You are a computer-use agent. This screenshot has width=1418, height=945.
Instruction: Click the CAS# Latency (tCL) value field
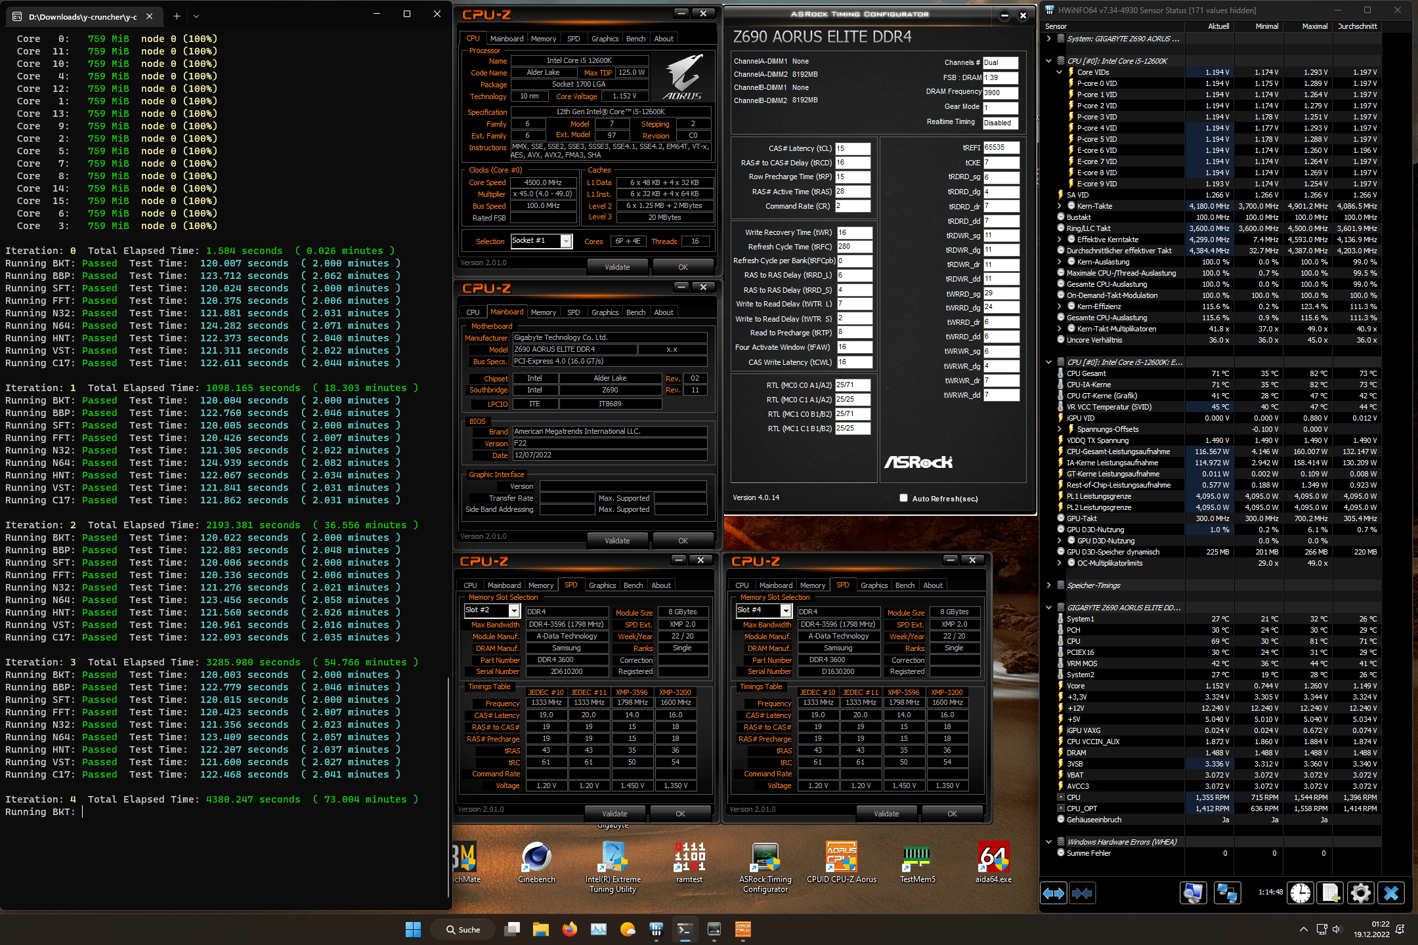click(x=853, y=148)
